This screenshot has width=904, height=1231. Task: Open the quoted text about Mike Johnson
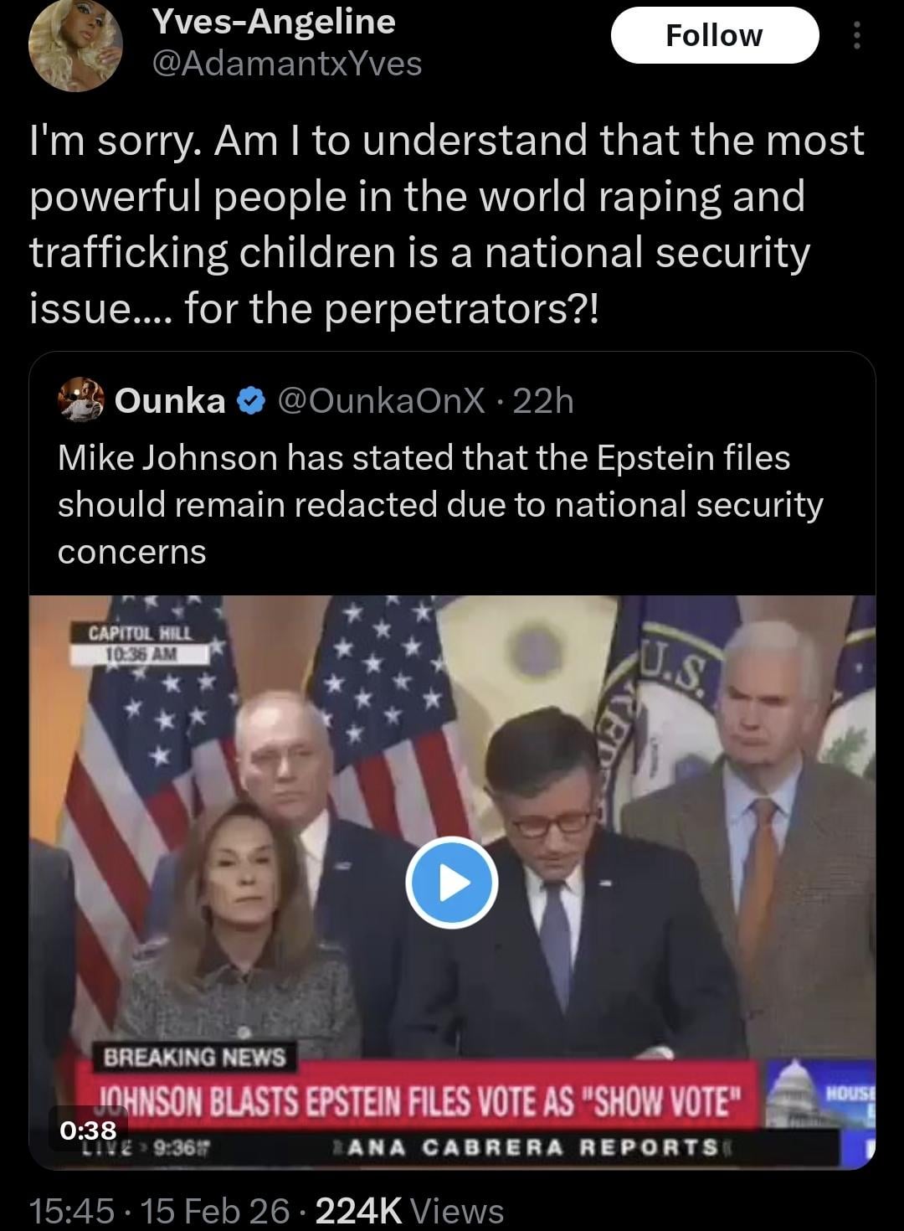point(439,504)
